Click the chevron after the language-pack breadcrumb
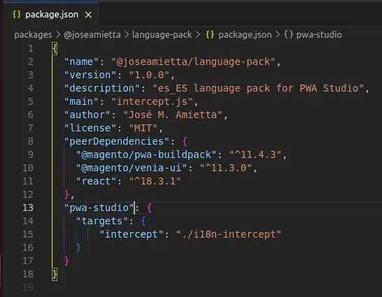The height and width of the screenshot is (297, 382). [198, 35]
